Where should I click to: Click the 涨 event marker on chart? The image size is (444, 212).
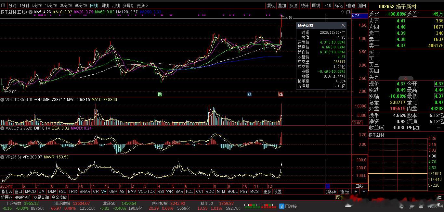coord(281,94)
